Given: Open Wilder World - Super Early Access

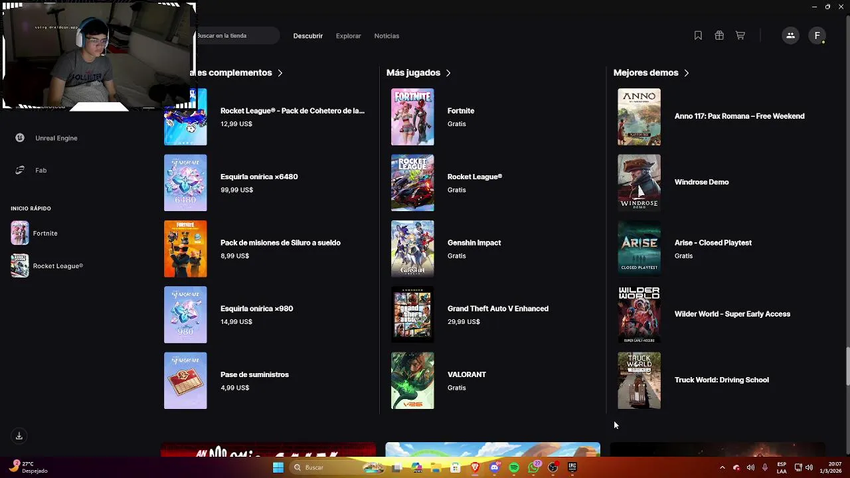Looking at the screenshot, I should point(732,314).
